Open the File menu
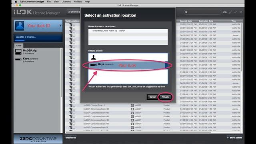 (x=49, y=2)
